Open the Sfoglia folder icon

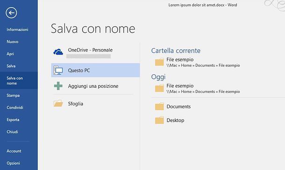pos(58,104)
